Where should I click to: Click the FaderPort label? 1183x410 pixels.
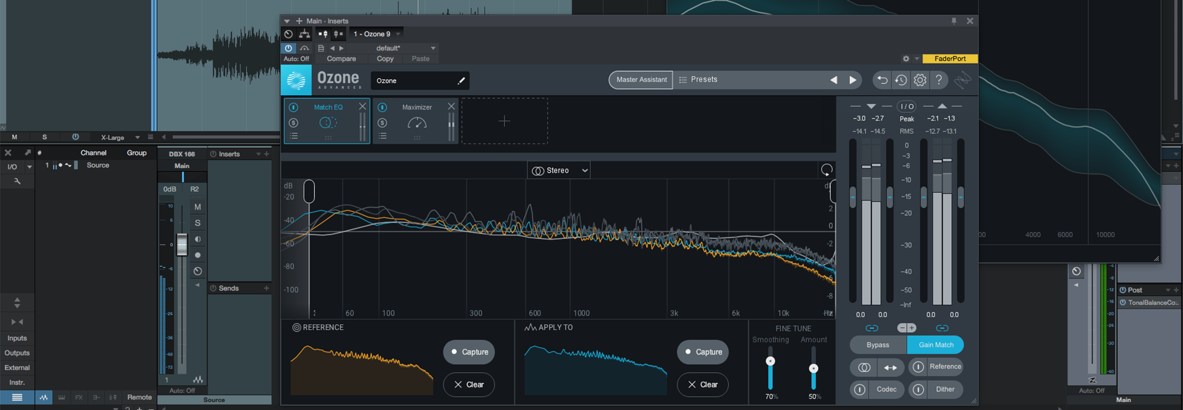950,58
